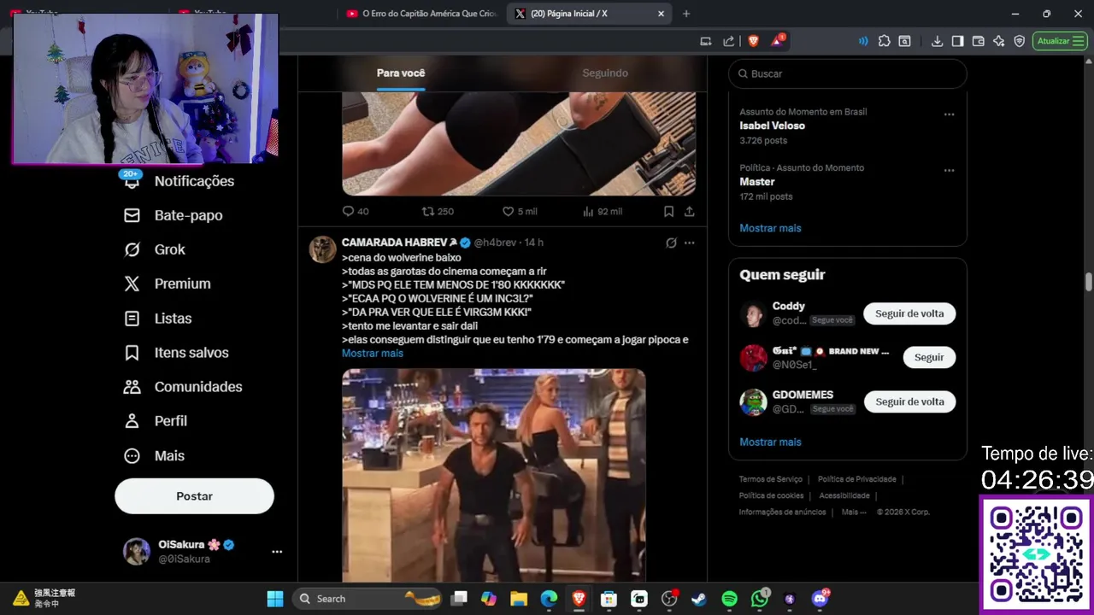Open the OiSakura account menu dots
The width and height of the screenshot is (1094, 615).
(x=277, y=552)
